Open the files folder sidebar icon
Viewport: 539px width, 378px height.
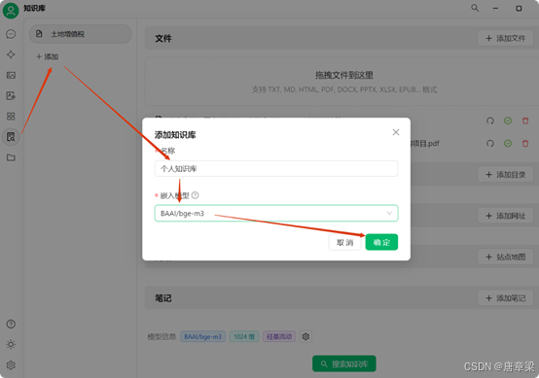pos(11,157)
